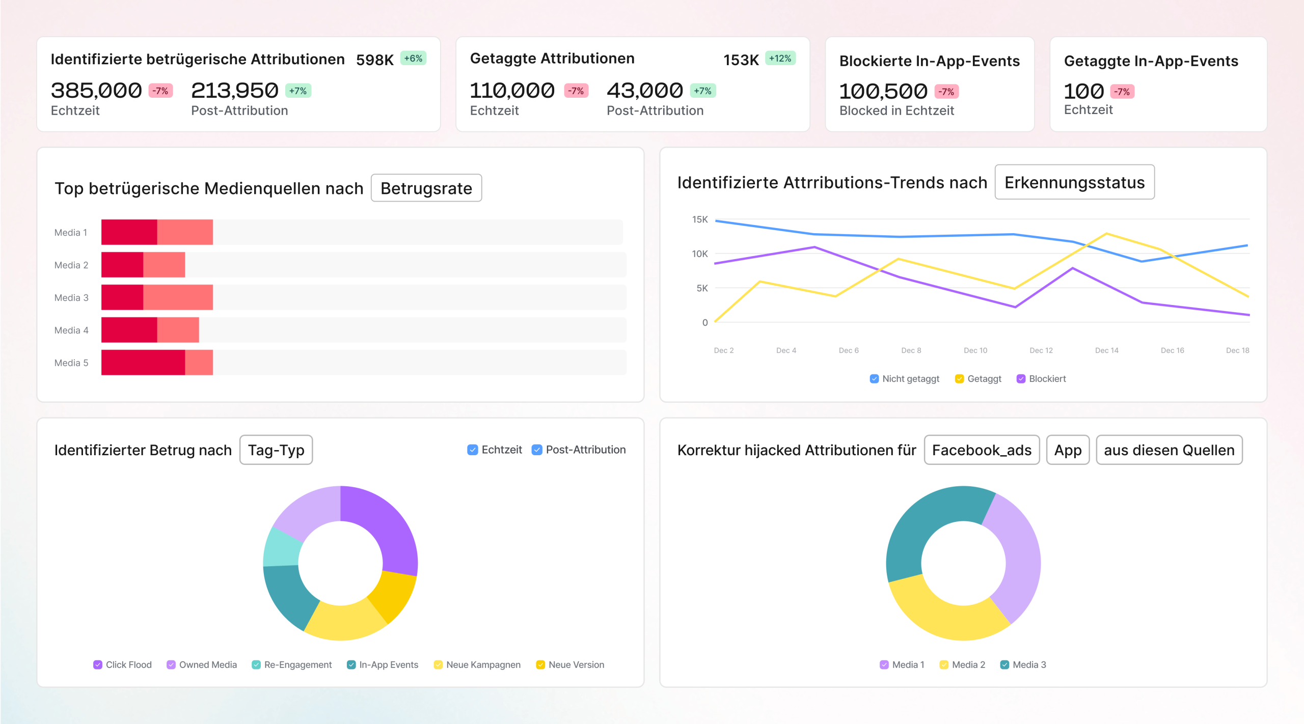Uncheck the Echtzeit checkbox
Screen dimensions: 1304x724
pyautogui.click(x=472, y=450)
